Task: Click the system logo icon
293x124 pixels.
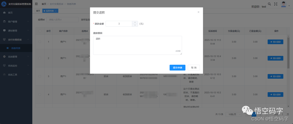Action: (x=4, y=4)
